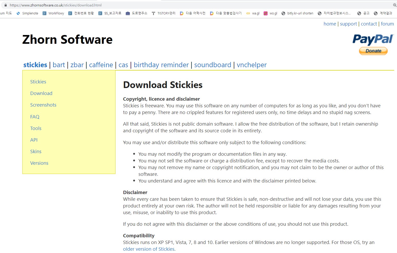Screen dimensions: 397x253
Task: Open the contact link
Action: coord(369,24)
